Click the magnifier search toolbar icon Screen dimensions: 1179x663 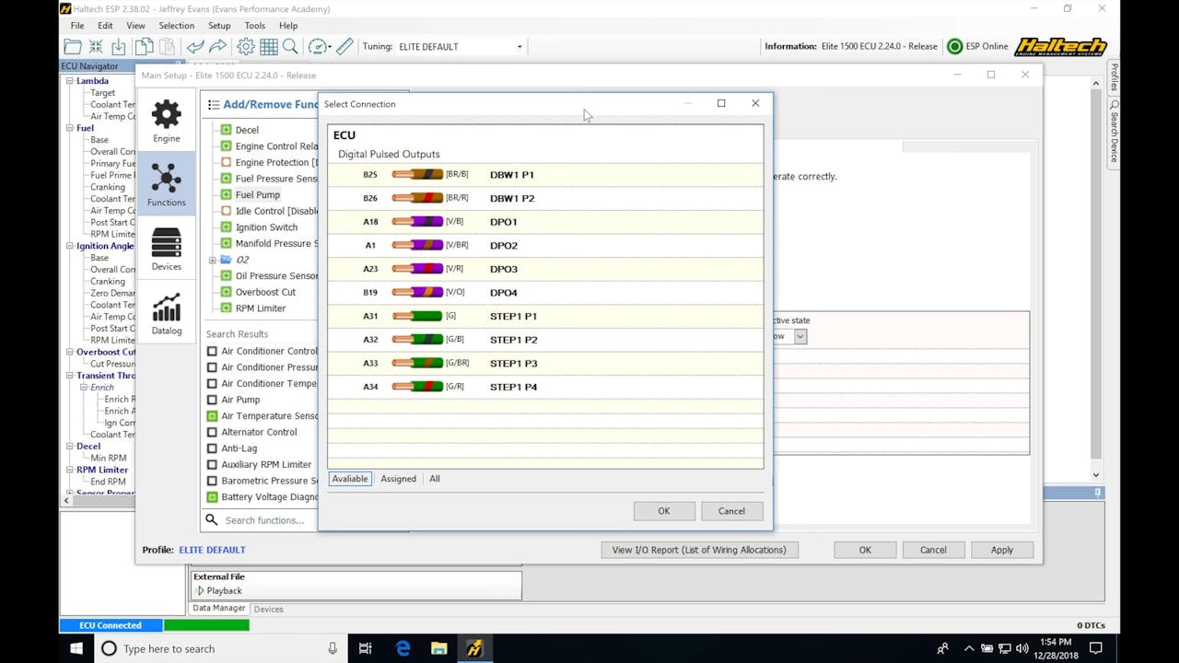click(x=290, y=47)
